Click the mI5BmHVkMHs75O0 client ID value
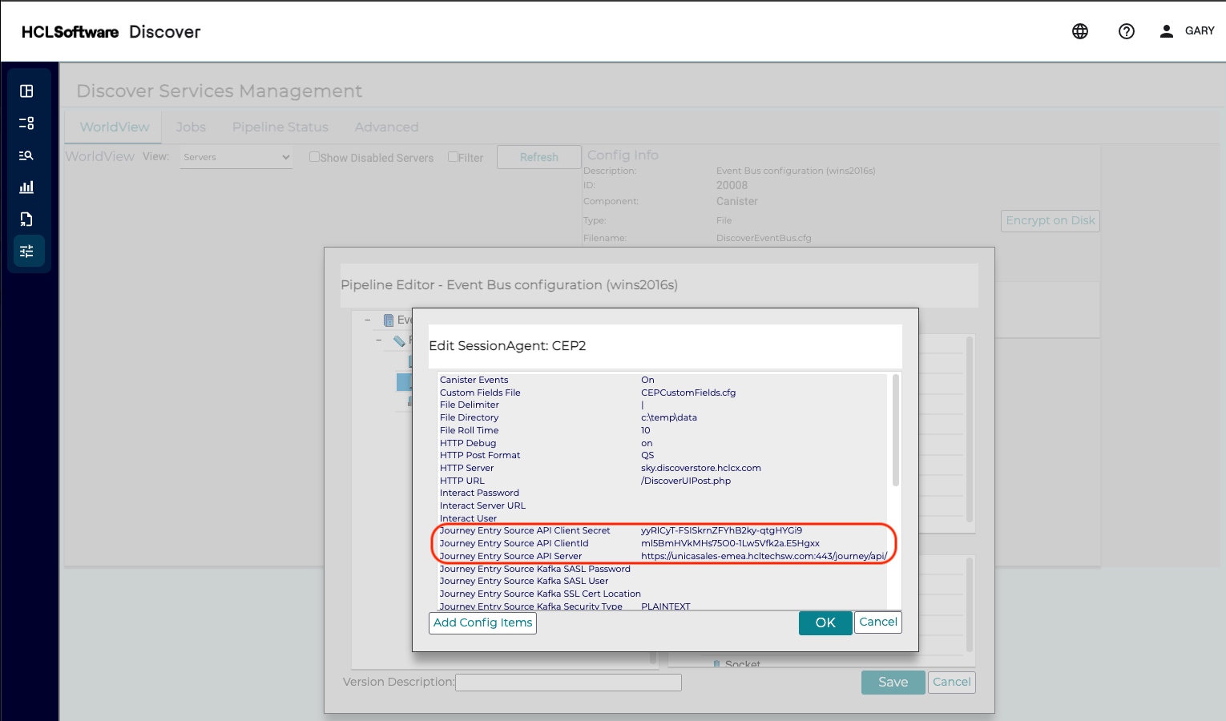Image resolution: width=1226 pixels, height=721 pixels. [730, 543]
